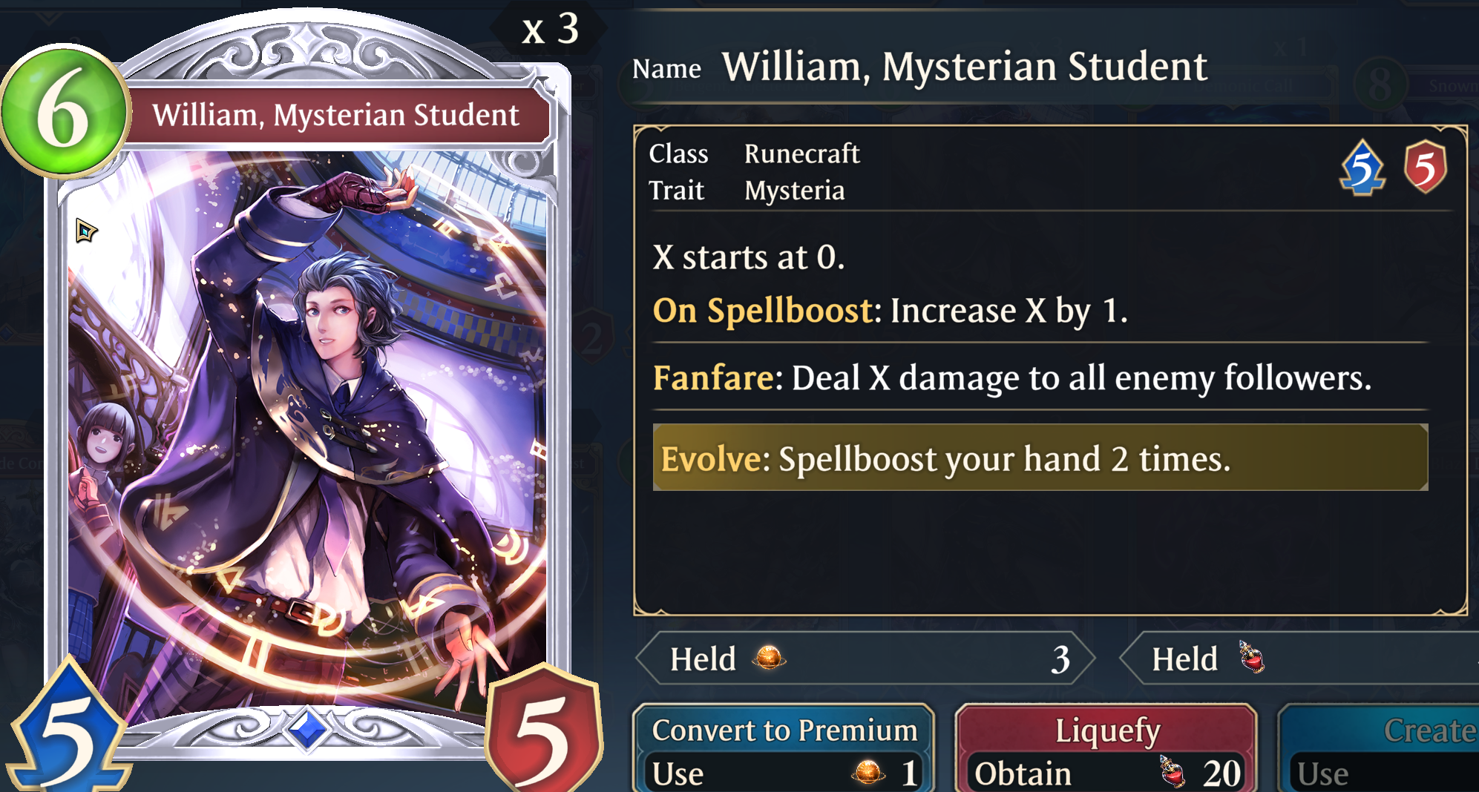The width and height of the screenshot is (1479, 792).
Task: Click the Held premium orbs count field
Action: tap(865, 659)
